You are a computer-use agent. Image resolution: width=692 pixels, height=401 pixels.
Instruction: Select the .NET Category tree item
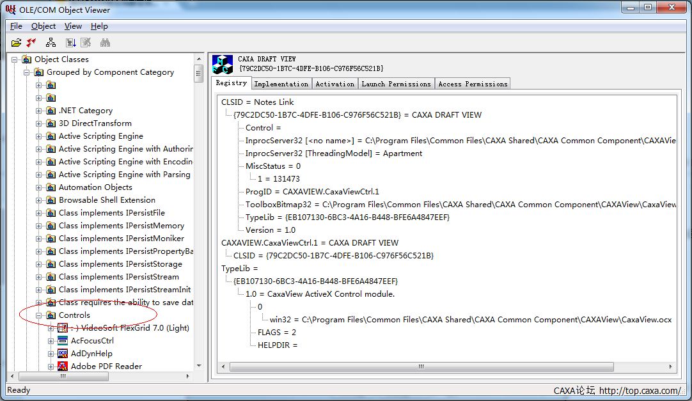click(85, 111)
